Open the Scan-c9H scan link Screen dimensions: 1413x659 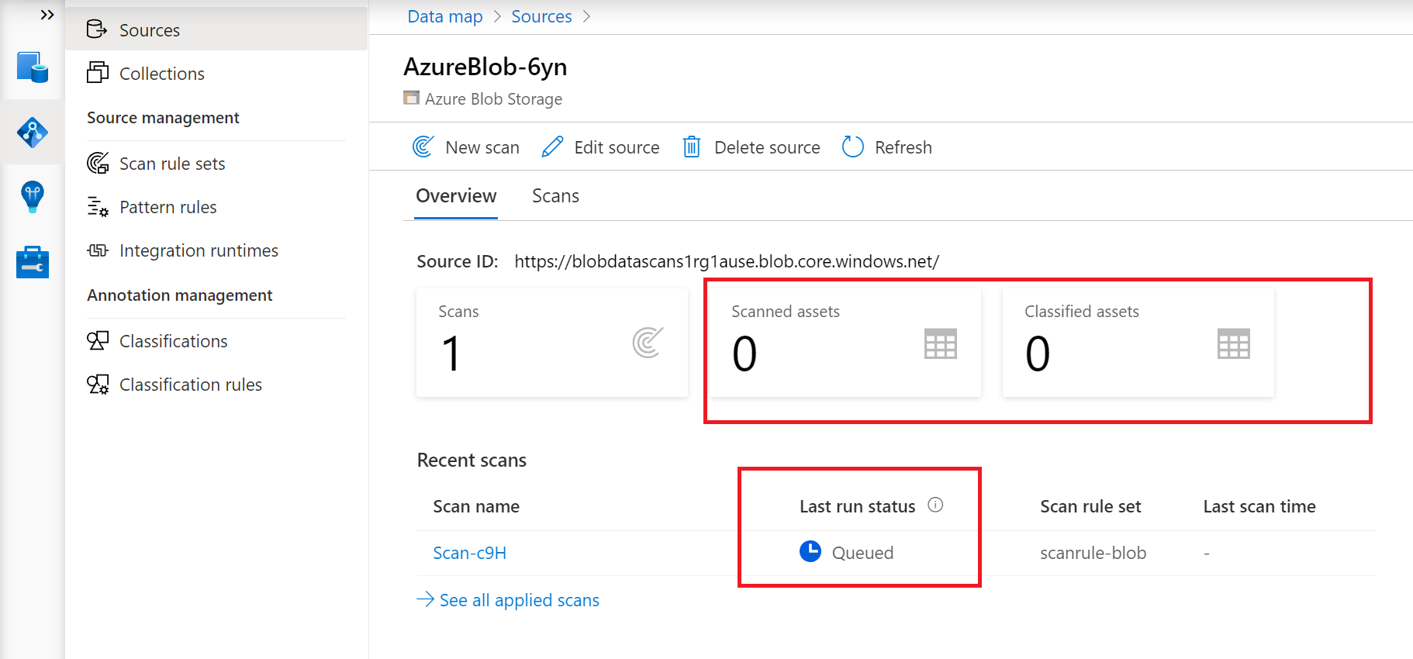pyautogui.click(x=469, y=553)
